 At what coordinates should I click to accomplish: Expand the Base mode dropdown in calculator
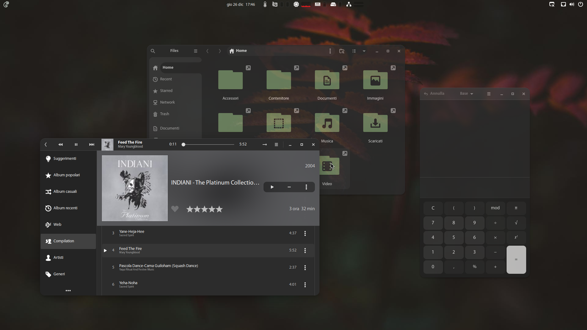(466, 93)
